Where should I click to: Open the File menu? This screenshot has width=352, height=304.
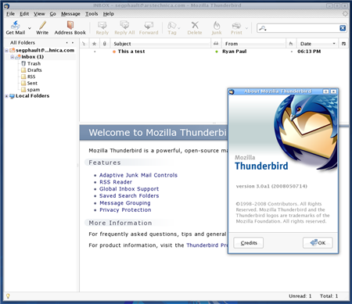(10, 14)
